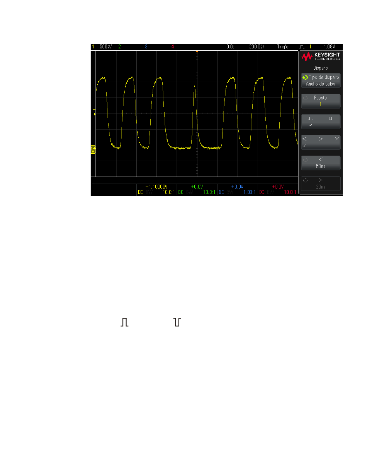Click the Trig'd status indicator
The image size is (367, 451).
click(283, 46)
